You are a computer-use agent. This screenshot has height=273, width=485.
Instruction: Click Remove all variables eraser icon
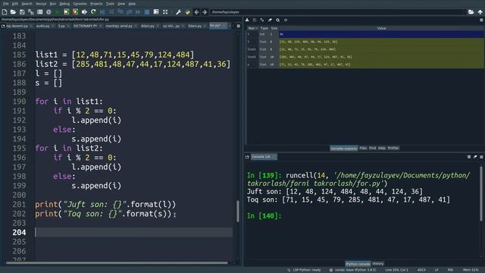270,20
